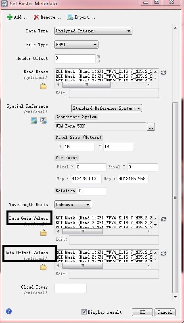The height and width of the screenshot is (323, 184).
Task: Open folder icon under Data Gain Values
Action: click(43, 233)
